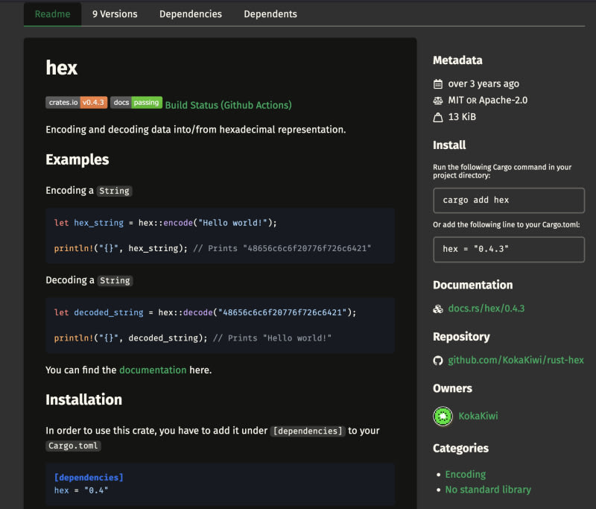Open the No standard library category
The width and height of the screenshot is (596, 509).
pos(488,490)
